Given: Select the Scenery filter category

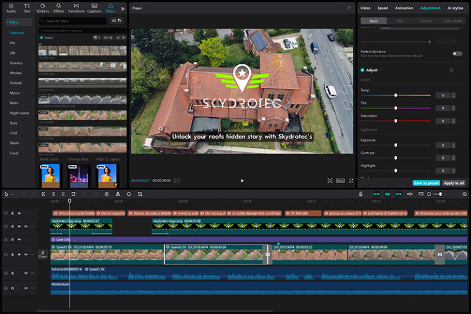Looking at the screenshot, I should pos(16,63).
